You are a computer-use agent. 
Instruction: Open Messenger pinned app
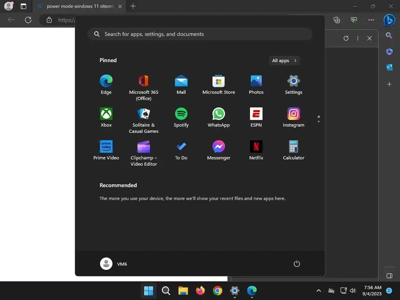[219, 150]
